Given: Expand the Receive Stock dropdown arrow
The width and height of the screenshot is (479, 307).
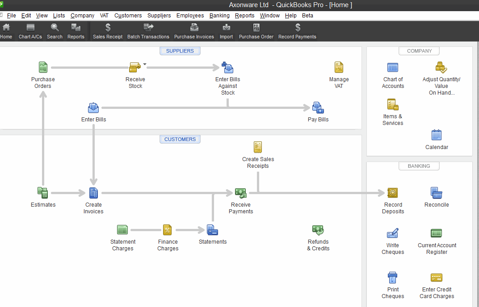Looking at the screenshot, I should click(145, 64).
